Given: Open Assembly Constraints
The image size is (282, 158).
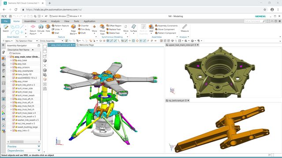Looking at the screenshot, I should point(167,26).
